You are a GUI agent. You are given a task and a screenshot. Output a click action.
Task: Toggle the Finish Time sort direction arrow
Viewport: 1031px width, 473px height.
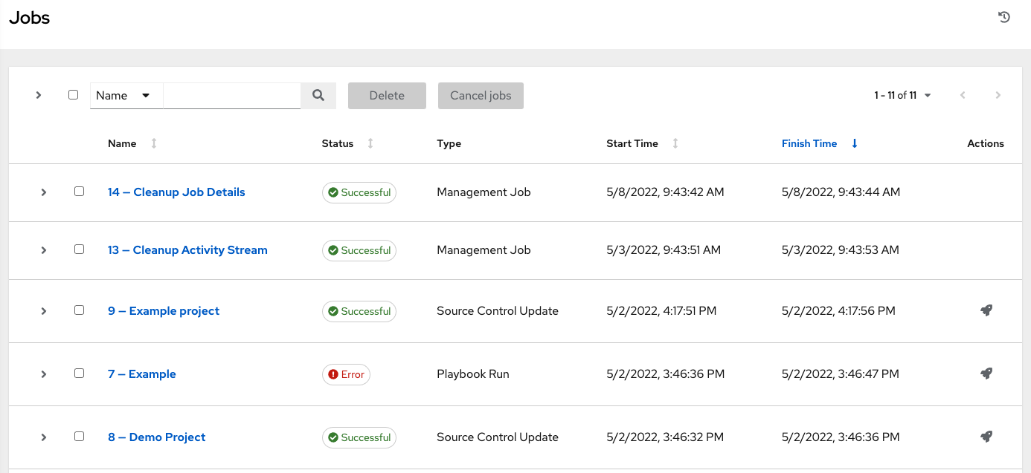(853, 143)
